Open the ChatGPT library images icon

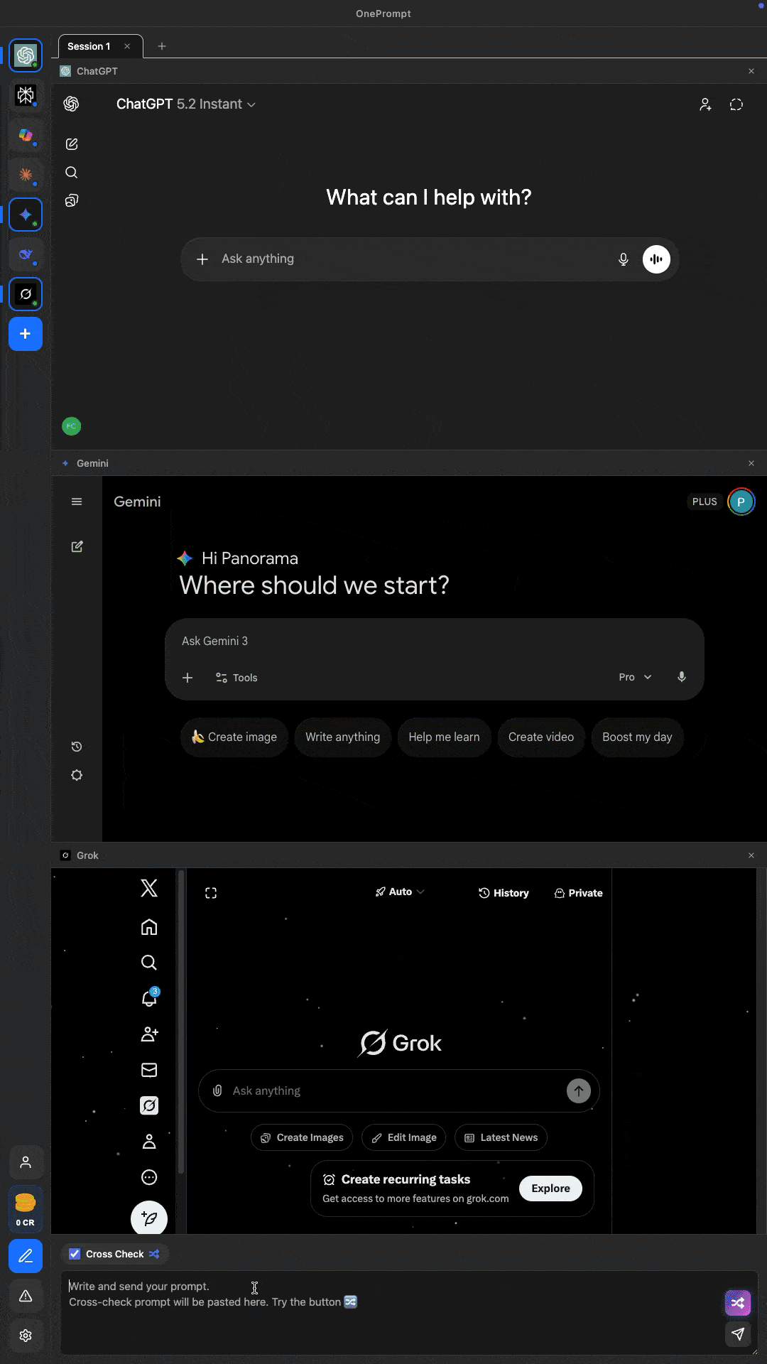(x=72, y=201)
